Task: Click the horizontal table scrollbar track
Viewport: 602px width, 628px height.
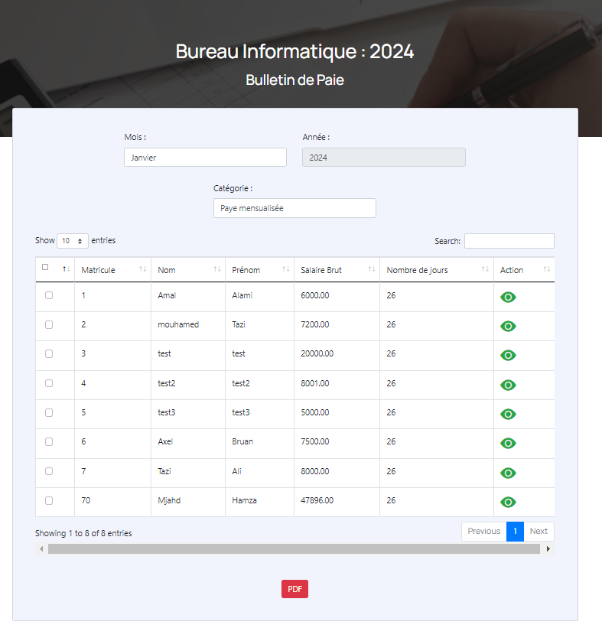Action: 294,549
